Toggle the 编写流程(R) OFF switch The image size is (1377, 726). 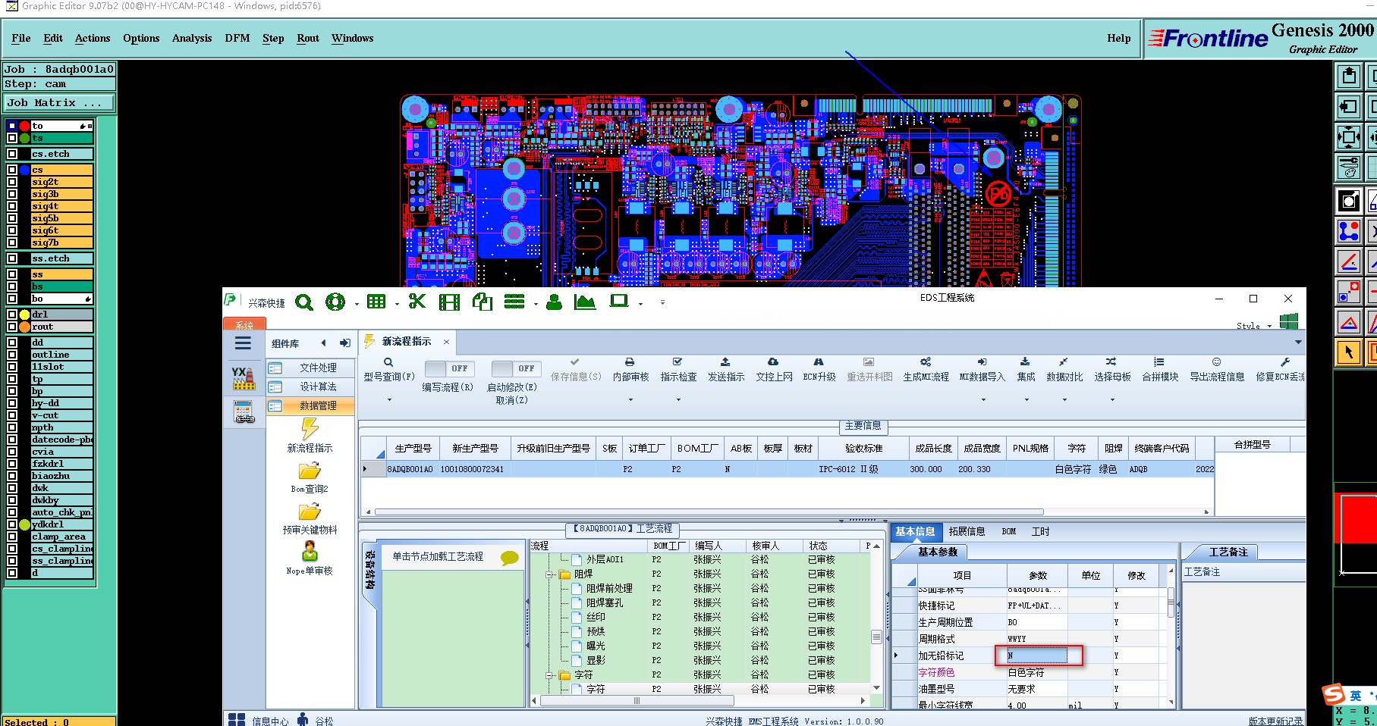click(448, 368)
